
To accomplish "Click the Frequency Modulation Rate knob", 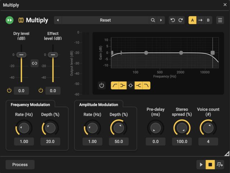I will (24, 128).
